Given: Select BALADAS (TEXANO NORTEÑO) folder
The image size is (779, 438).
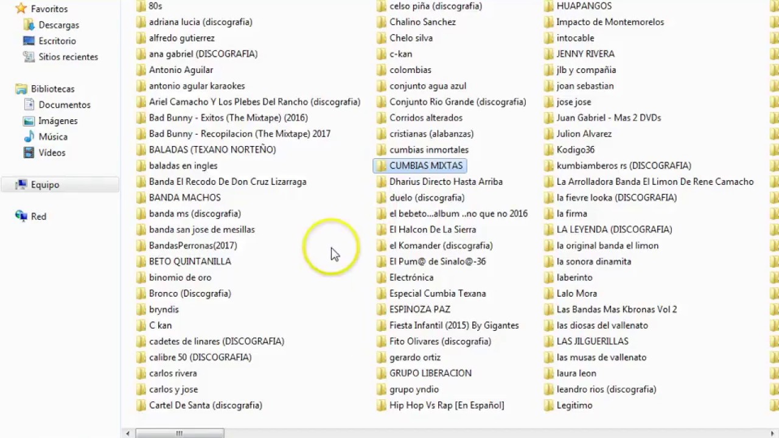Looking at the screenshot, I should pos(212,150).
